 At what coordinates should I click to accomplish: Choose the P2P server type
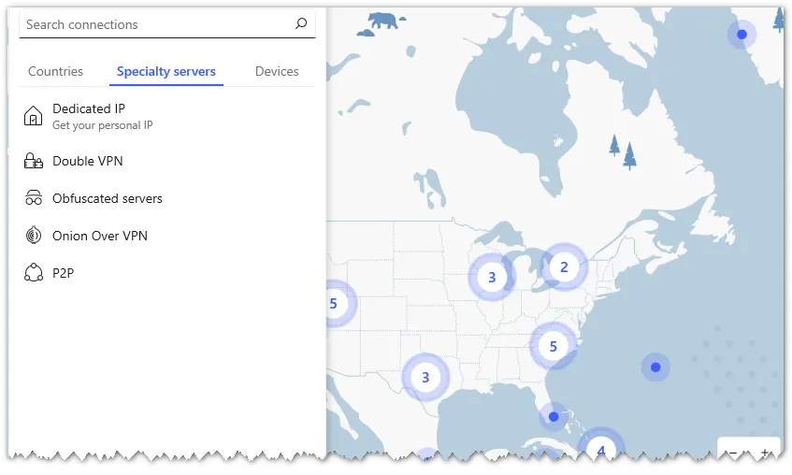[64, 273]
